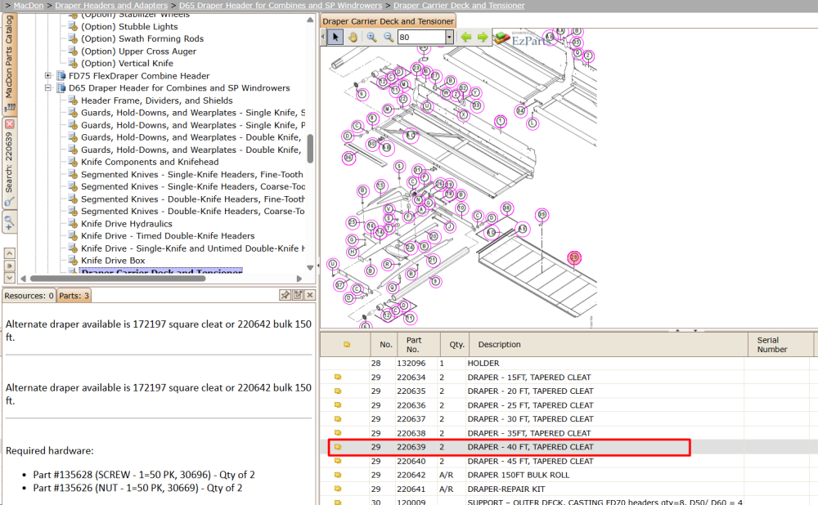Follow the Draper Headers and Adapters breadcrumb
Viewport: 818px width, 505px height.
tap(111, 5)
